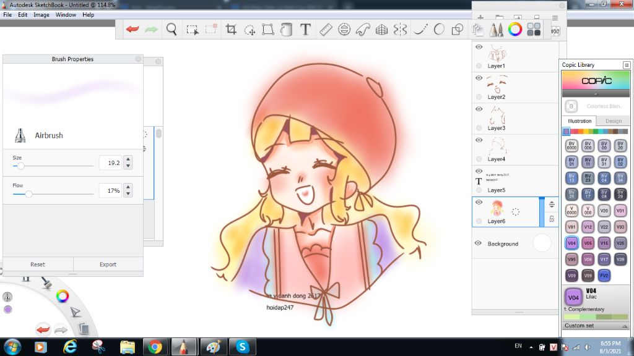Click Export in Brush Properties

click(x=108, y=265)
